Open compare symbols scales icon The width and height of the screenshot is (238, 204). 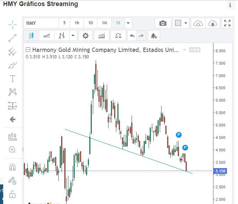coord(118,36)
